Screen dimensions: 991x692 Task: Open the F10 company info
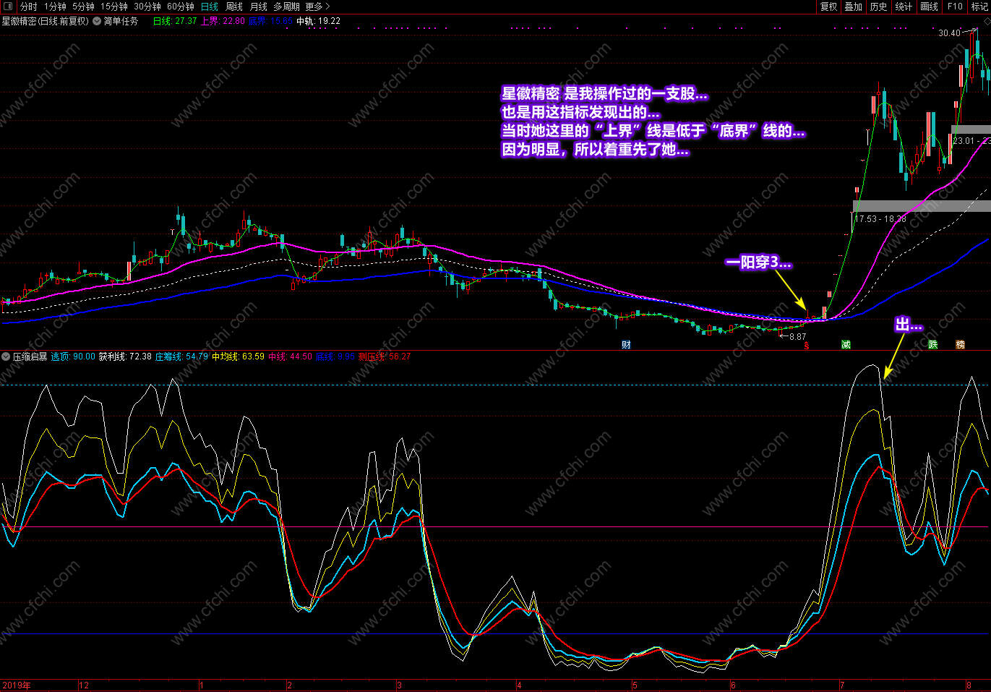click(x=956, y=7)
